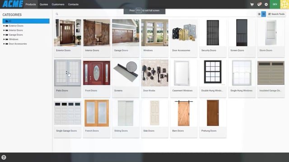Image resolution: width=289 pixels, height=162 pixels.
Task: Open the Contacts menu
Action: click(73, 4)
